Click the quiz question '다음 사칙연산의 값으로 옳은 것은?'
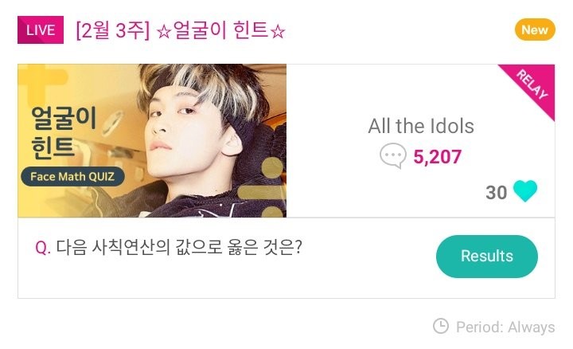Image resolution: width=573 pixels, height=349 pixels. (179, 247)
